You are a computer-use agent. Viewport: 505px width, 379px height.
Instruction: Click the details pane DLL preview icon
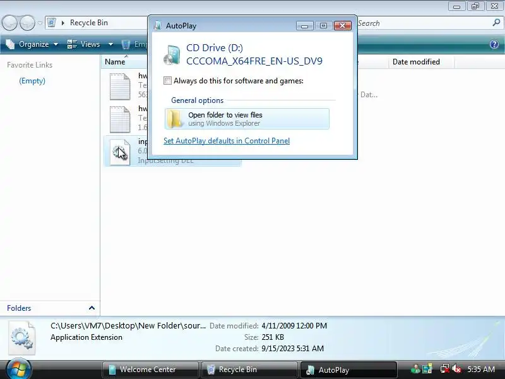(x=22, y=338)
